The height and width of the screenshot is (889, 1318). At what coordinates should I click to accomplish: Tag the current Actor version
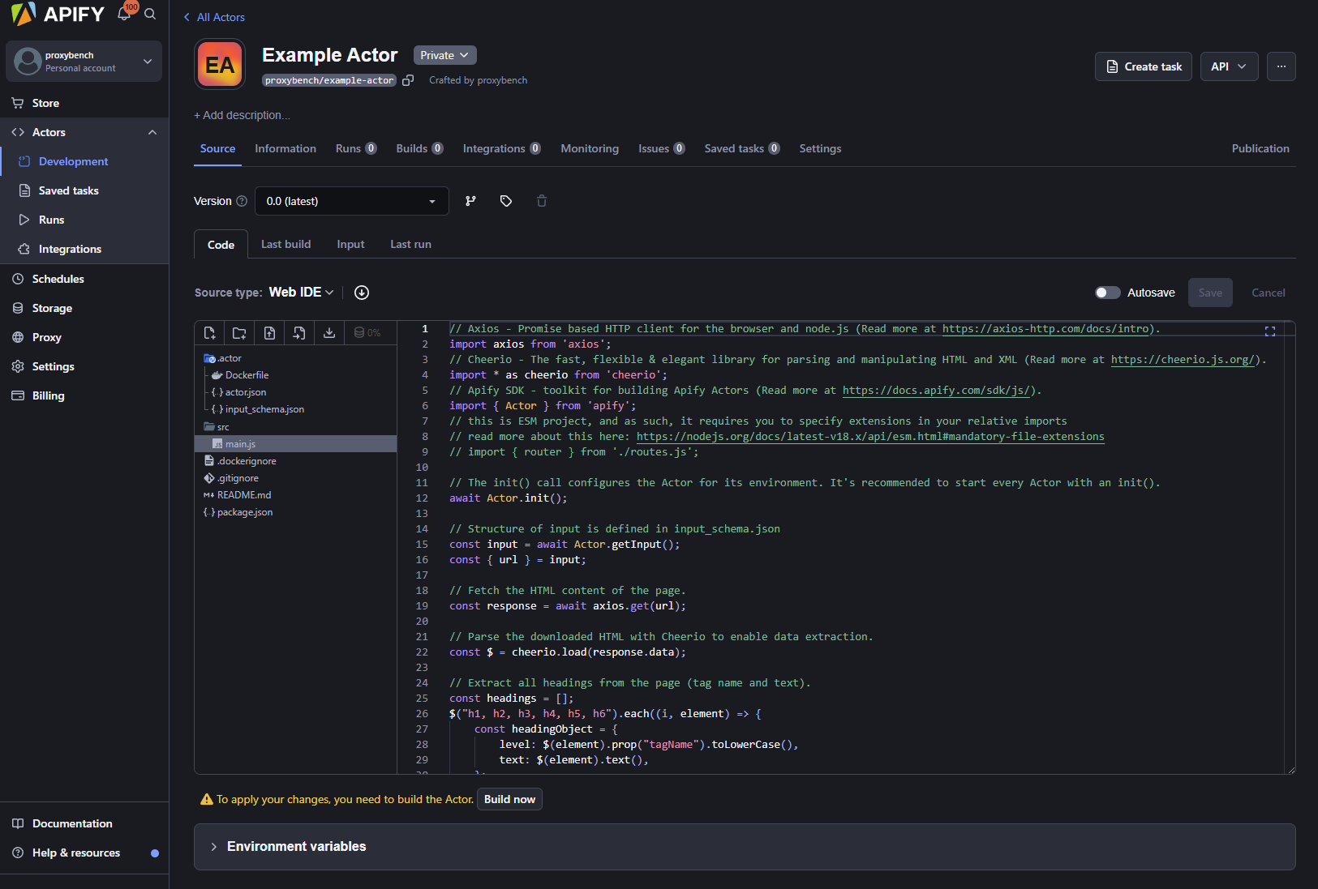506,201
